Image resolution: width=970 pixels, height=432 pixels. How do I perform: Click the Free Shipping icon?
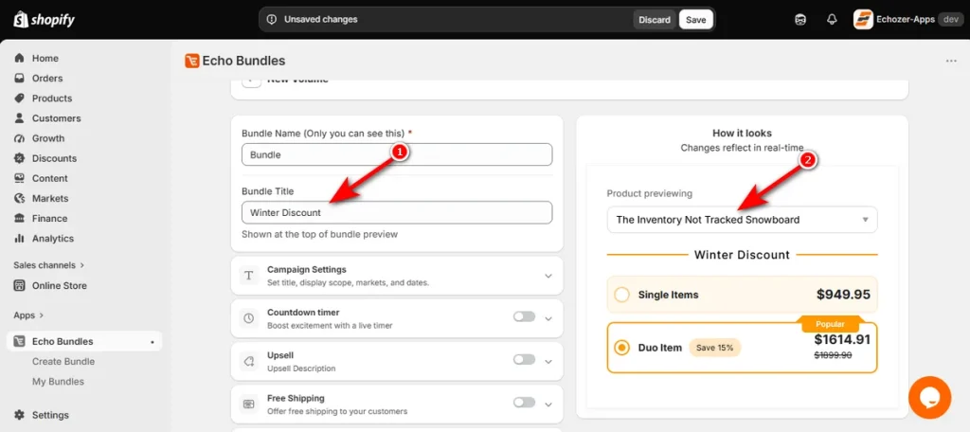coord(249,405)
